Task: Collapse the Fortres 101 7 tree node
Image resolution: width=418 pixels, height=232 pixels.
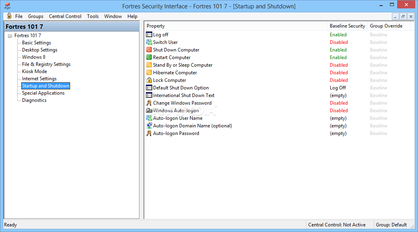Action: click(10, 36)
